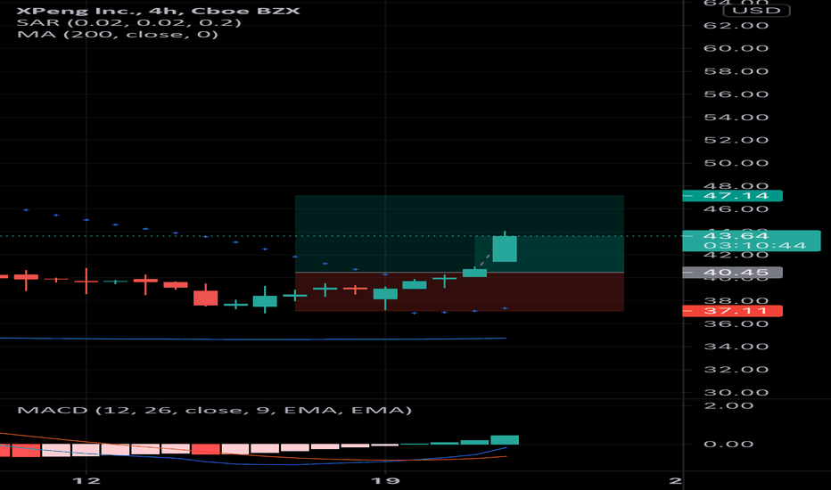Click the 47.14 profit target price label

(732, 196)
